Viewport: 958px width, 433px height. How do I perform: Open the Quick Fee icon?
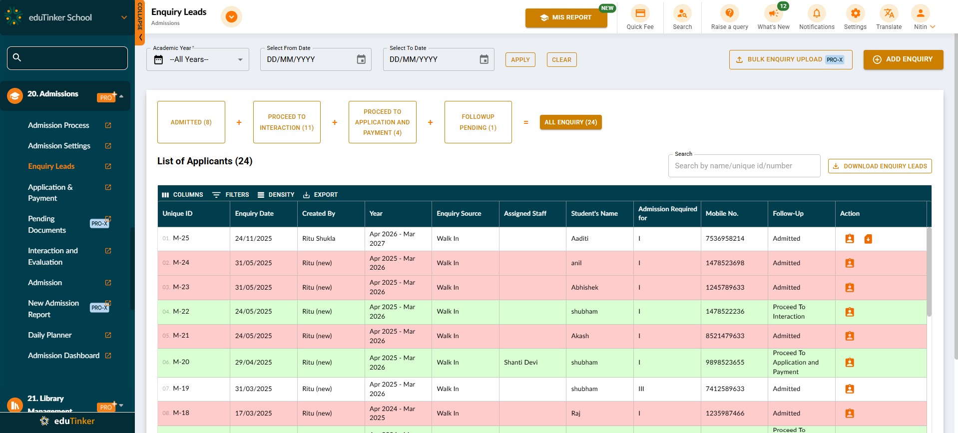[x=640, y=13]
